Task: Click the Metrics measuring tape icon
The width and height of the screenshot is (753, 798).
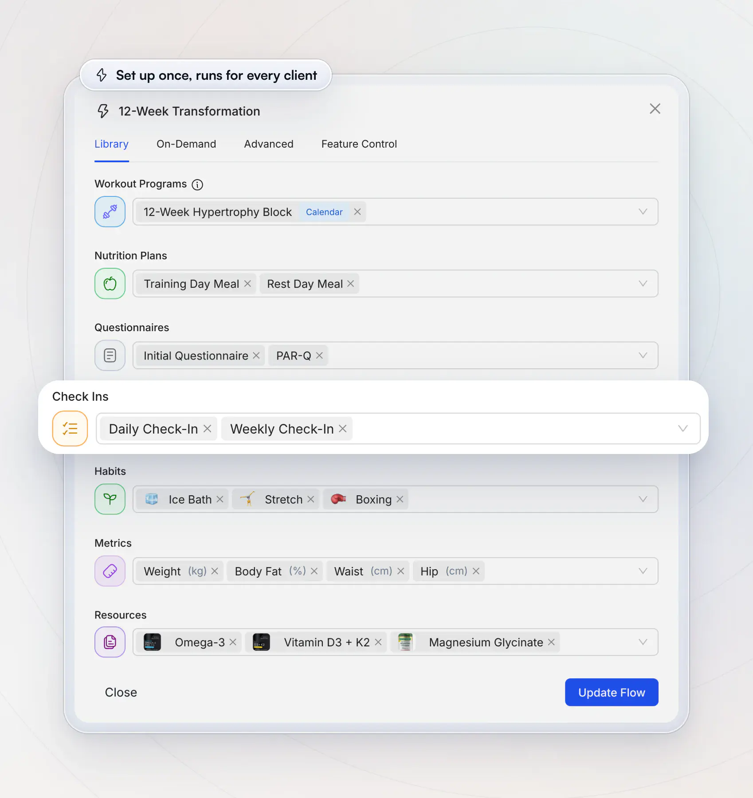Action: 110,571
